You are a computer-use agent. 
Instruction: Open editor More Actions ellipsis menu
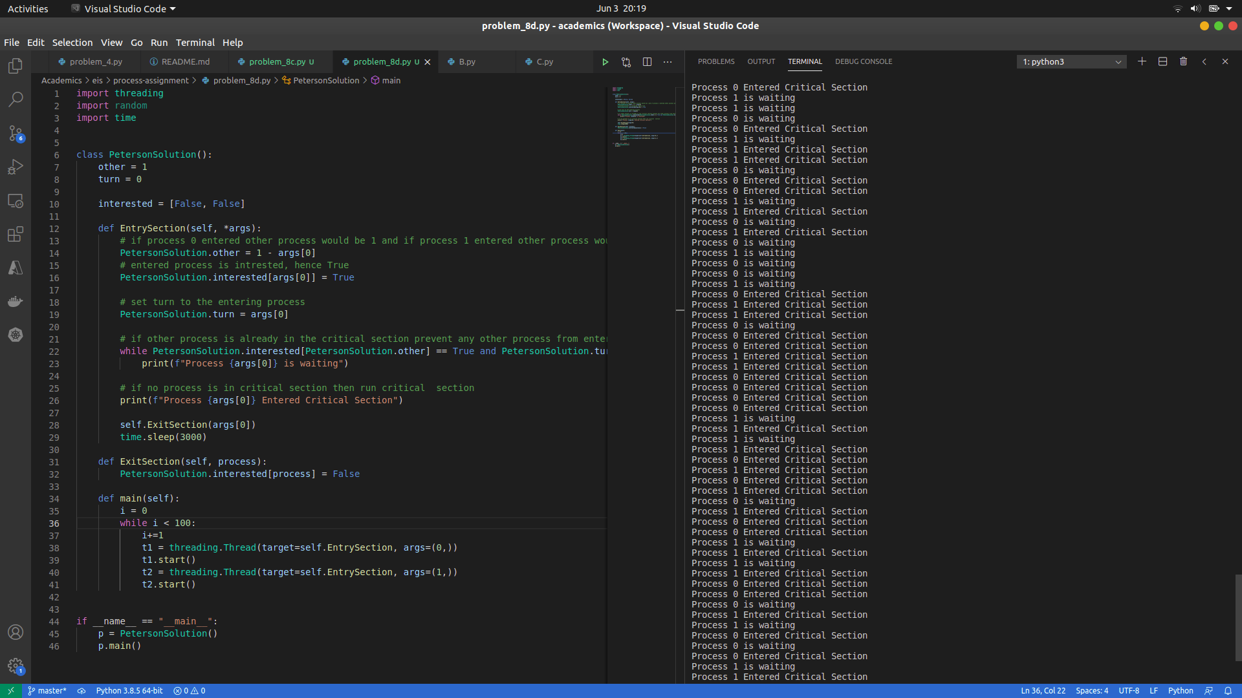coord(668,62)
